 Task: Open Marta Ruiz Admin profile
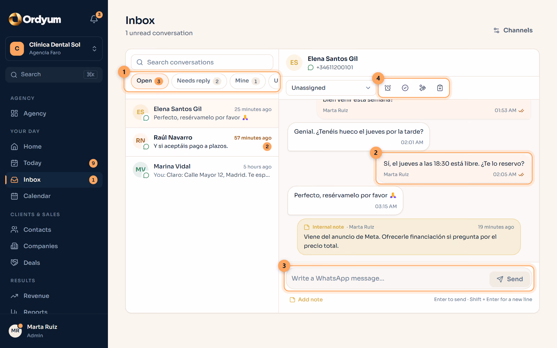click(x=54, y=331)
